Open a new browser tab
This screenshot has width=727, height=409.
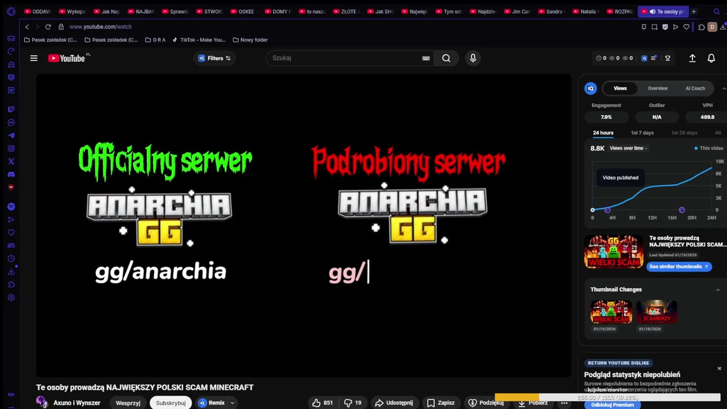pos(693,11)
